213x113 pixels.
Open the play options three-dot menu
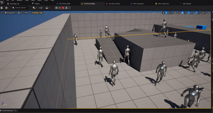pos(69,8)
